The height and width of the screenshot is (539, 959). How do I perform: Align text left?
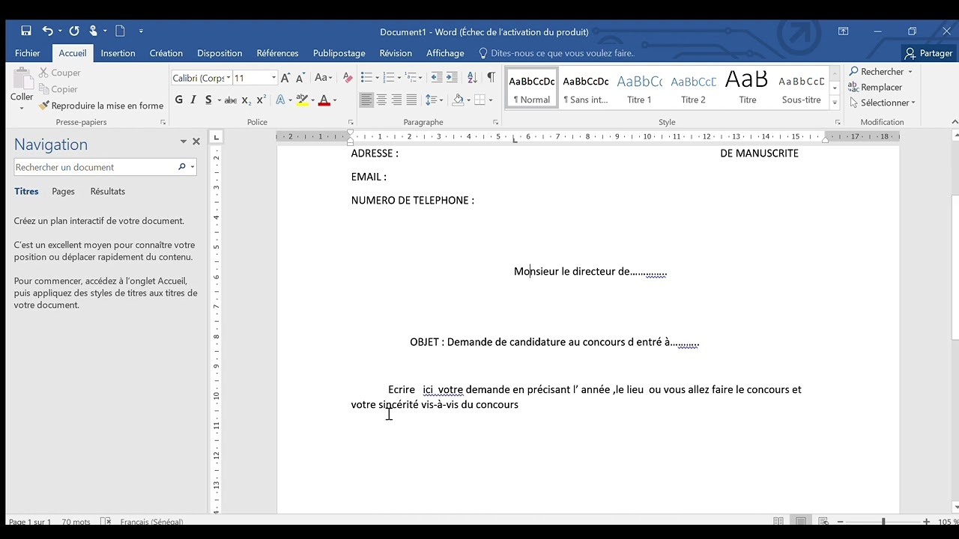coord(366,100)
